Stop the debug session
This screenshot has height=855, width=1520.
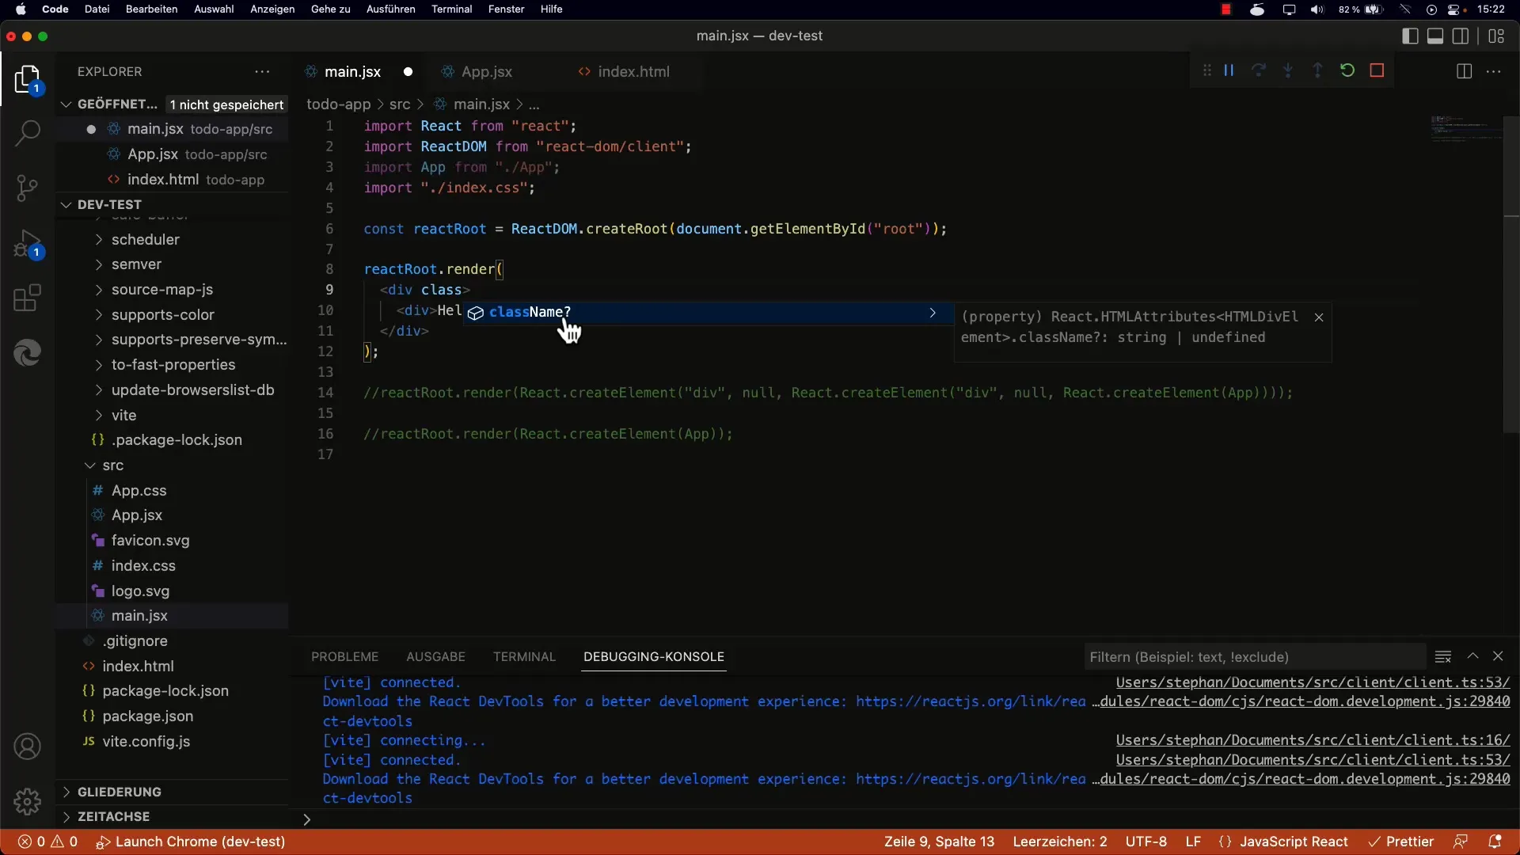coord(1377,70)
